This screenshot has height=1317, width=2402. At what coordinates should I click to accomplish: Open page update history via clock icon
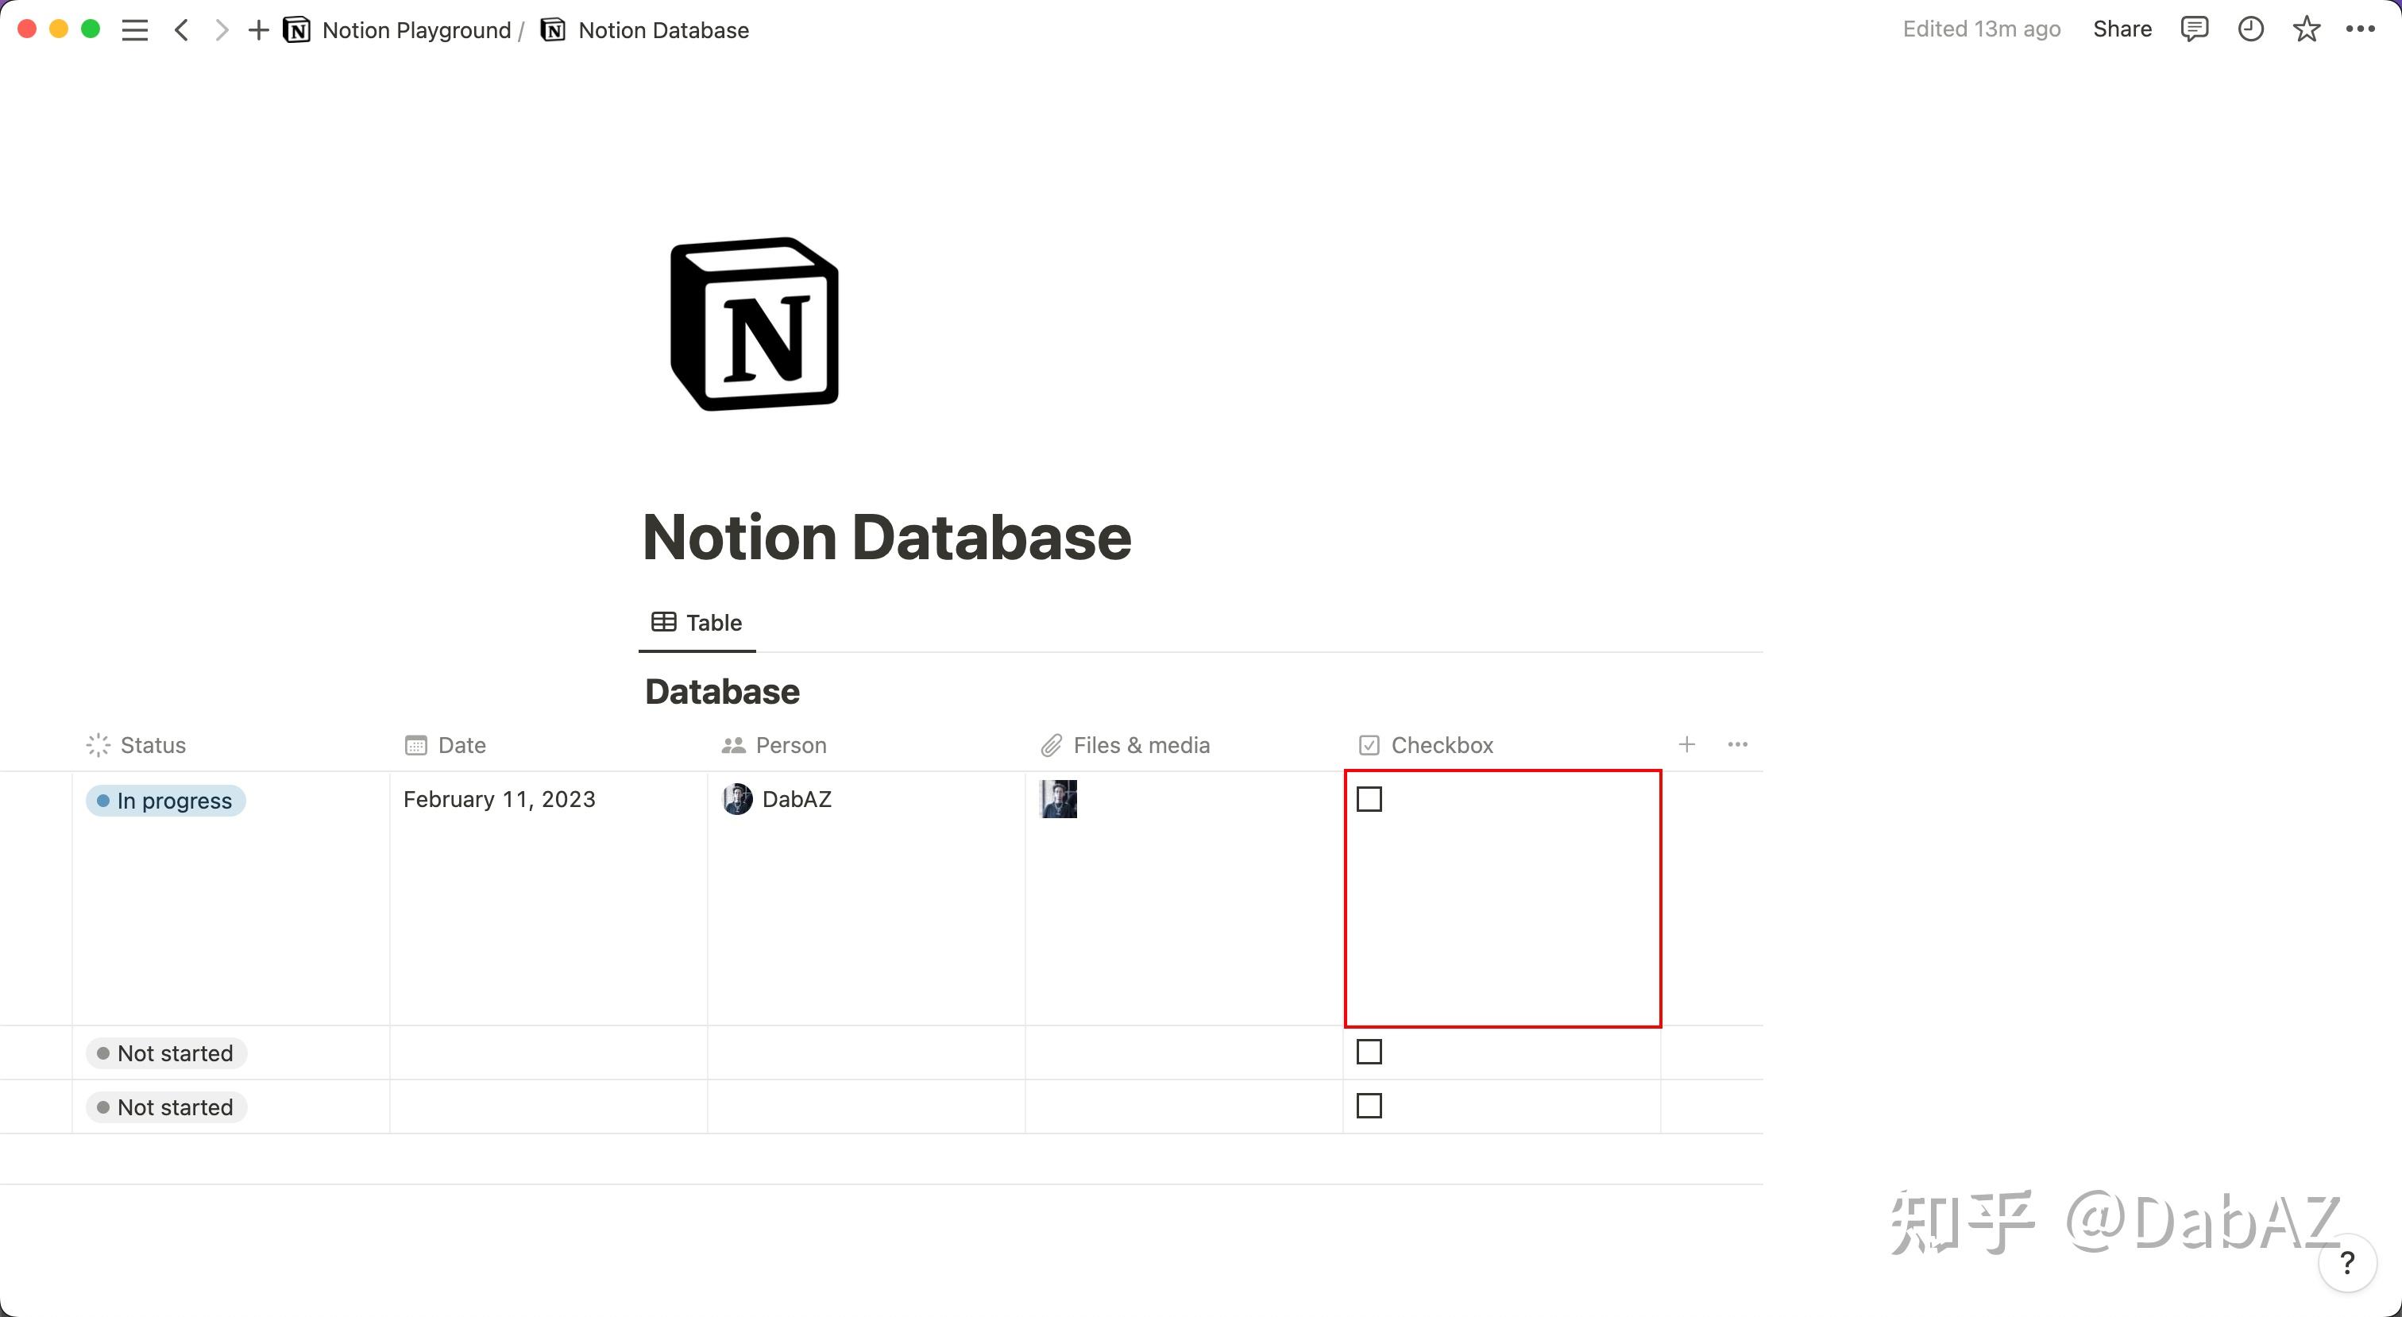pyautogui.click(x=2251, y=29)
